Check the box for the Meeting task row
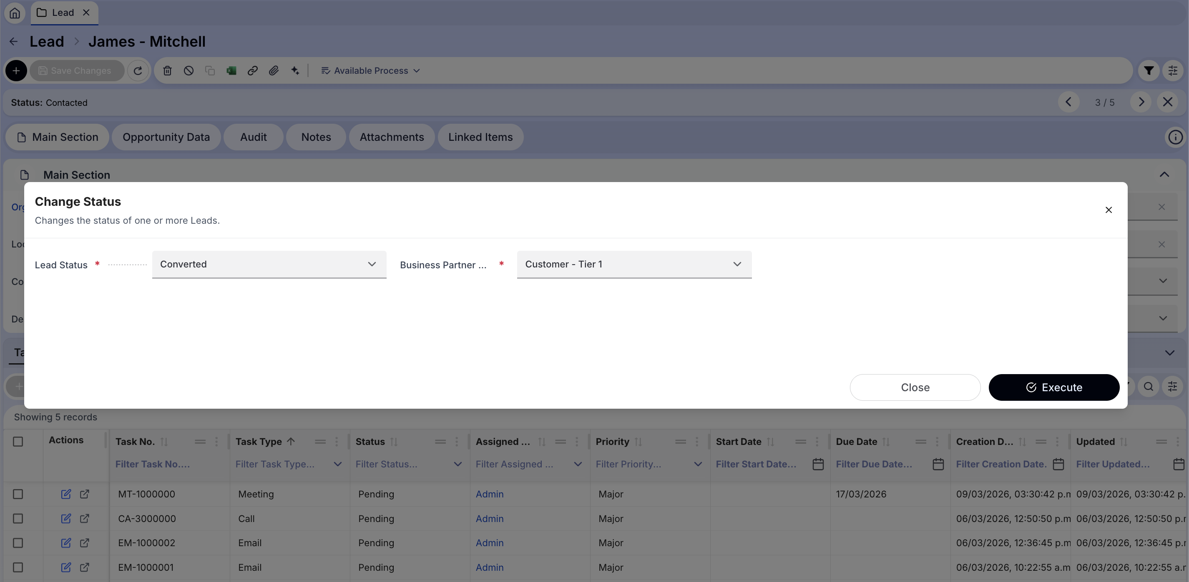The image size is (1189, 582). tap(18, 494)
